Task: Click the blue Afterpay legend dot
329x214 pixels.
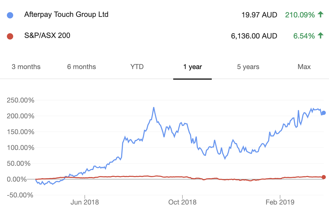Action: [x=10, y=15]
